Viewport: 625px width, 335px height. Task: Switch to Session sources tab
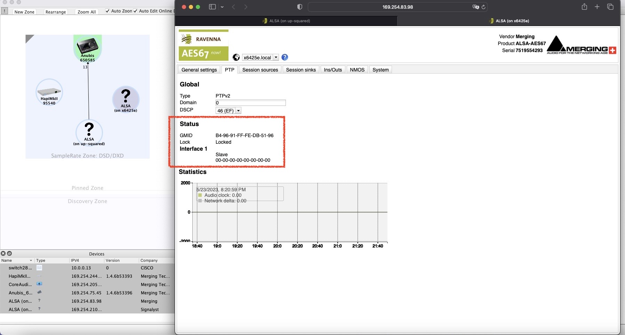260,70
